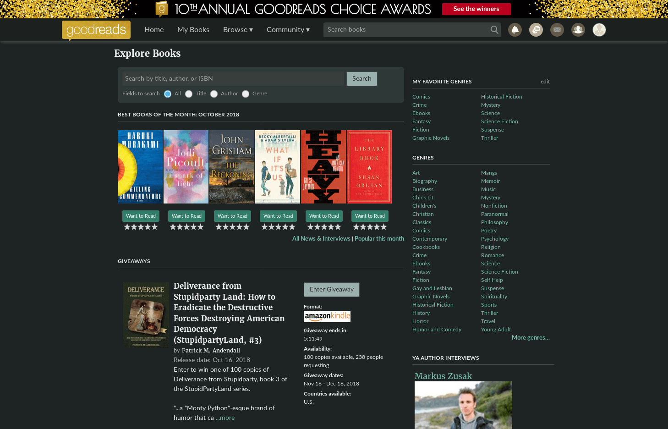Viewport: 668px width, 429px height.
Task: Select the All search field radio button
Action: pos(168,94)
